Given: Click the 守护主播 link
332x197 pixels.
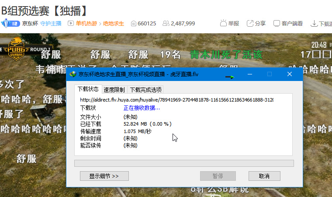Looking at the screenshot, I should (51, 24).
